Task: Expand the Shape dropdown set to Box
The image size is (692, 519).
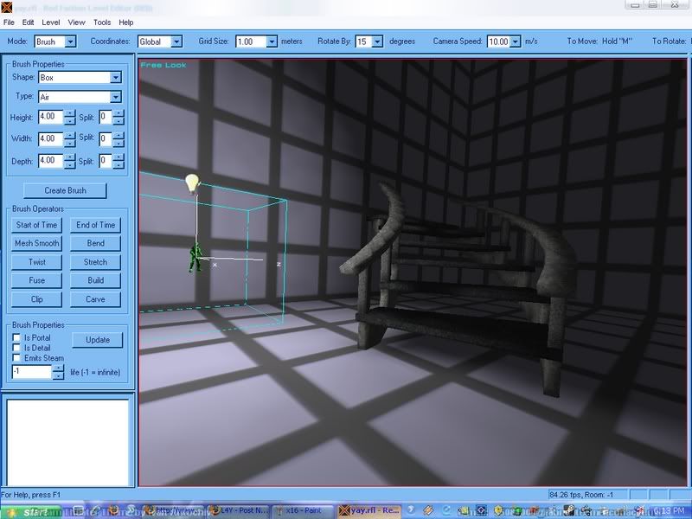Action: (x=116, y=77)
